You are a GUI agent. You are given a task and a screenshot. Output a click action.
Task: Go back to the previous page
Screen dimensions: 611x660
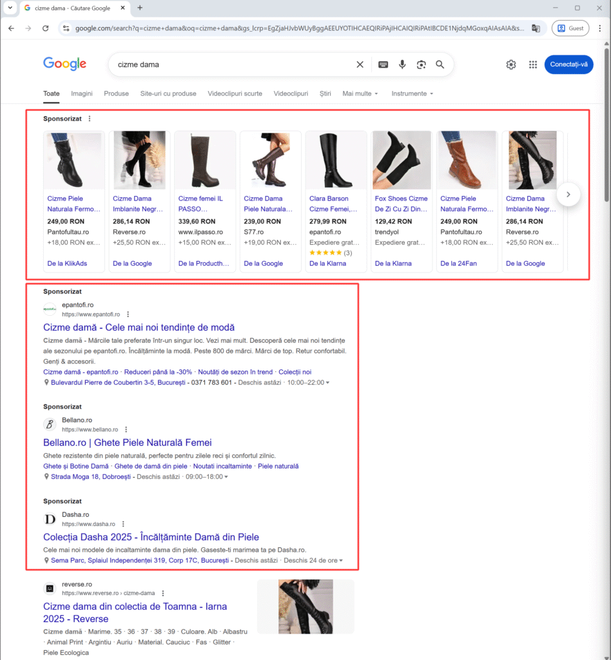click(x=12, y=28)
